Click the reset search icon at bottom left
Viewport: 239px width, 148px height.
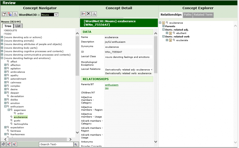(3, 144)
